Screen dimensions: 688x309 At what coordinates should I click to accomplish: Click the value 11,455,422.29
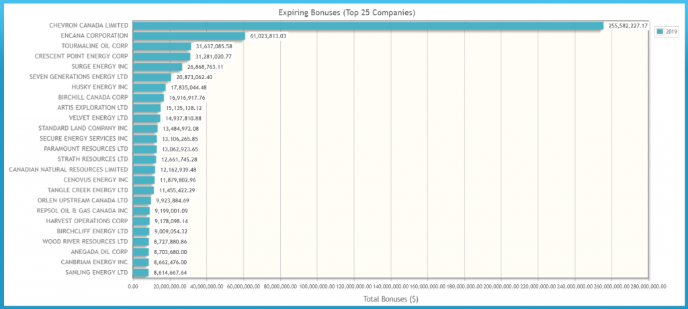(x=177, y=190)
